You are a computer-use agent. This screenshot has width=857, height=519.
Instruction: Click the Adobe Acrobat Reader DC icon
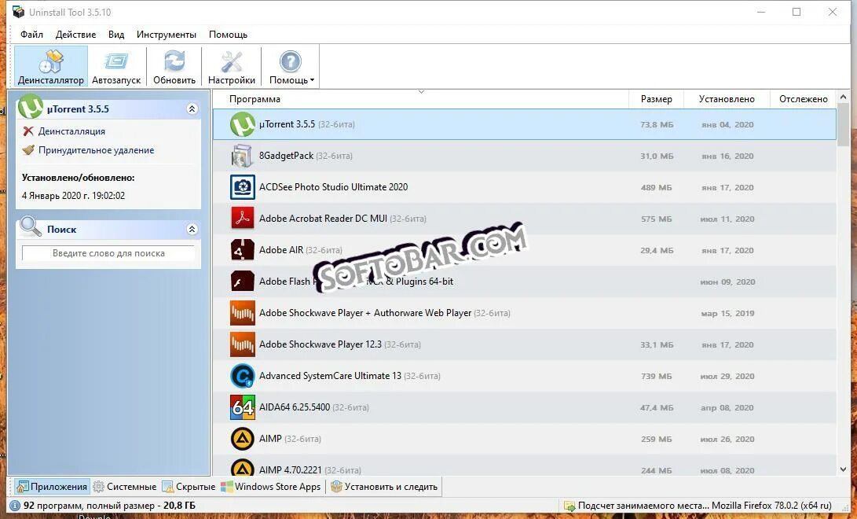coord(242,219)
